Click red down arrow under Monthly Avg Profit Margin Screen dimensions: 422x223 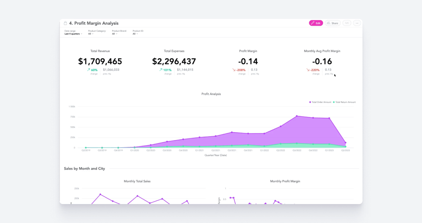click(308, 70)
